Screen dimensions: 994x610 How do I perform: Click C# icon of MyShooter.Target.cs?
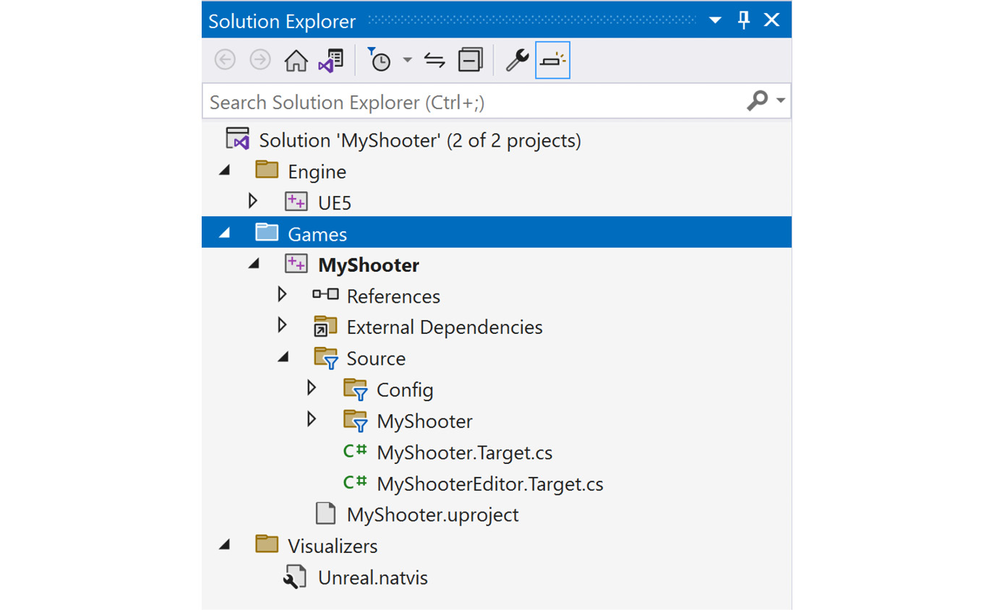[x=354, y=452]
